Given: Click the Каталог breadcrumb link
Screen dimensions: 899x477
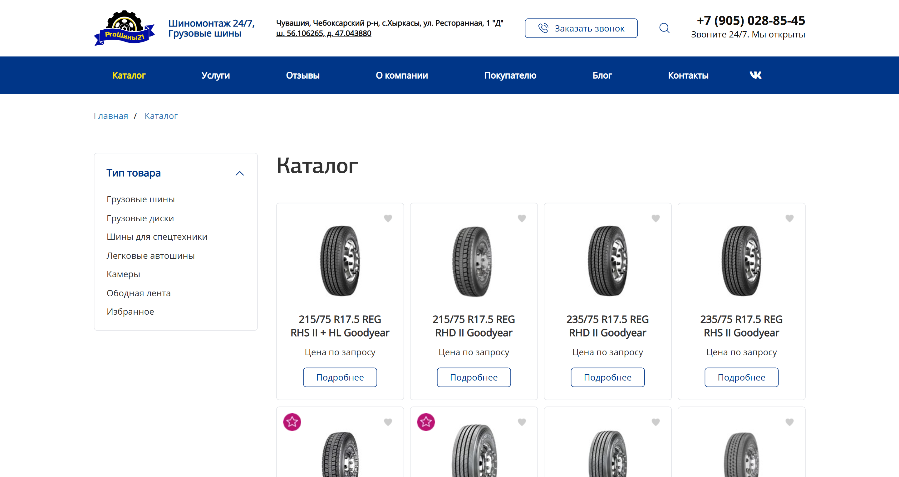Looking at the screenshot, I should click(161, 116).
